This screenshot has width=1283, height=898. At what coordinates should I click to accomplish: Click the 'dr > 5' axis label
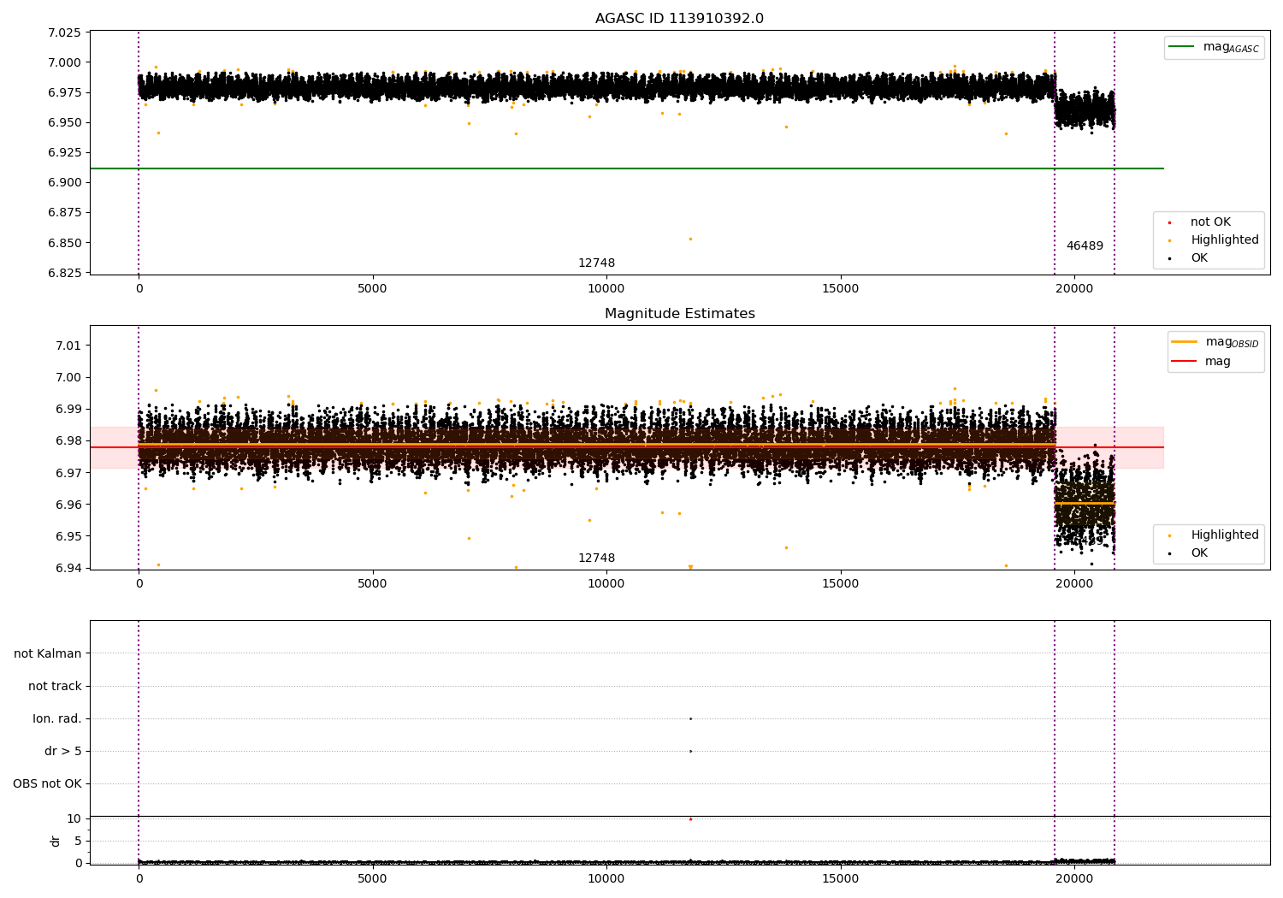pyautogui.click(x=63, y=751)
